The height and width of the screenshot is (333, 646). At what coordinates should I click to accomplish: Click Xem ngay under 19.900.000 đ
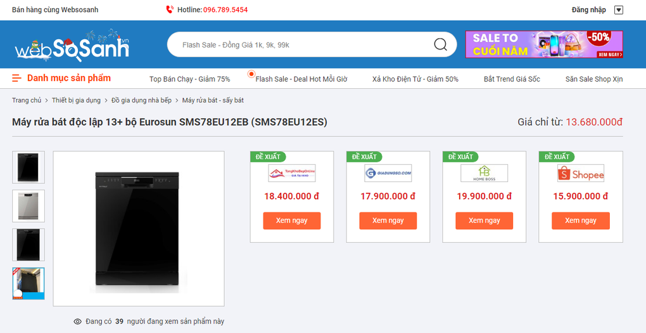[x=484, y=221]
